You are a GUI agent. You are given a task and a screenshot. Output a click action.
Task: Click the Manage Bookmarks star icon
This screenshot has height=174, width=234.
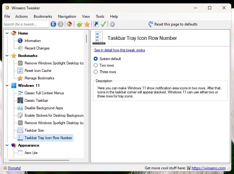[x=20, y=78]
